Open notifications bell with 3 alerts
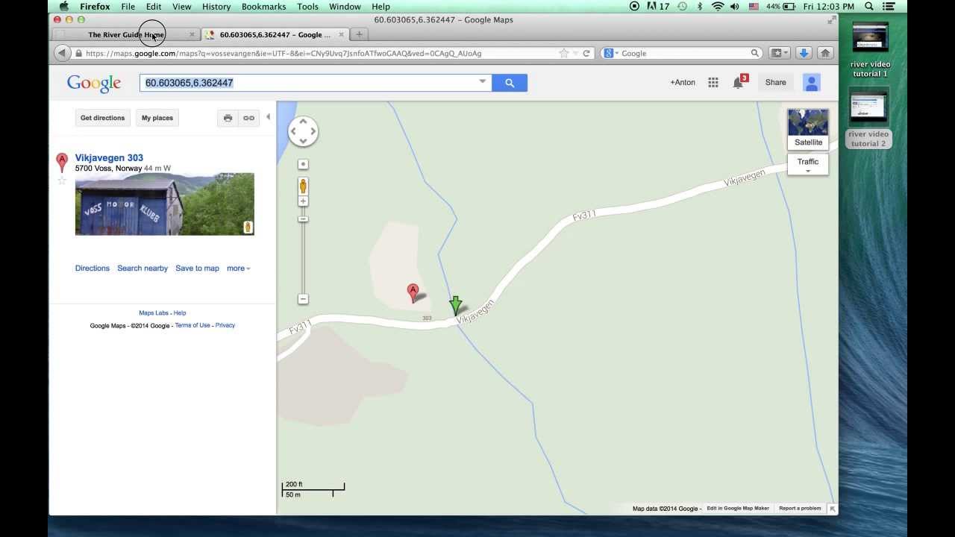The image size is (955, 537). [739, 82]
